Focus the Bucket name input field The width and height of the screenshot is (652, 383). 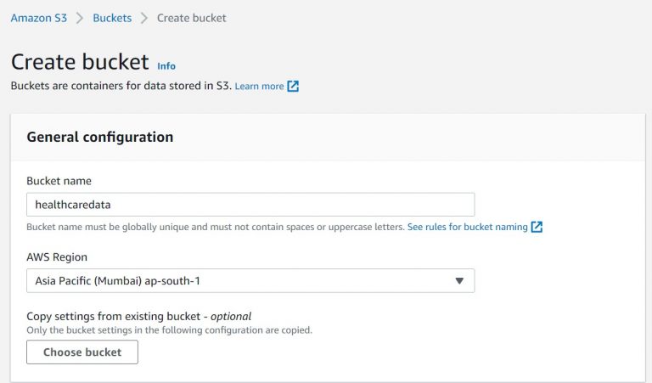[250, 205]
